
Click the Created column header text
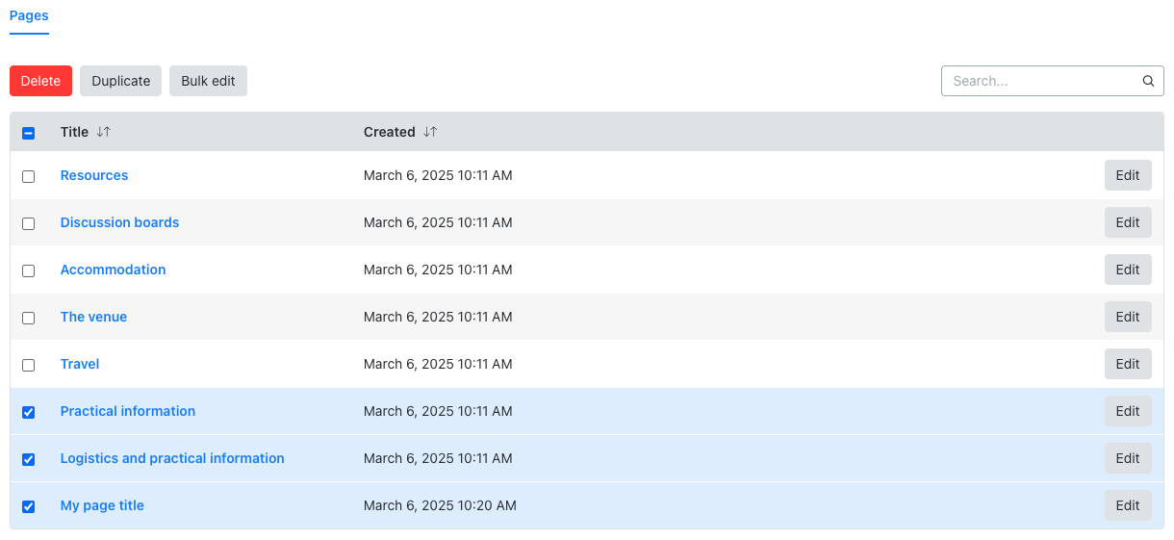click(390, 132)
